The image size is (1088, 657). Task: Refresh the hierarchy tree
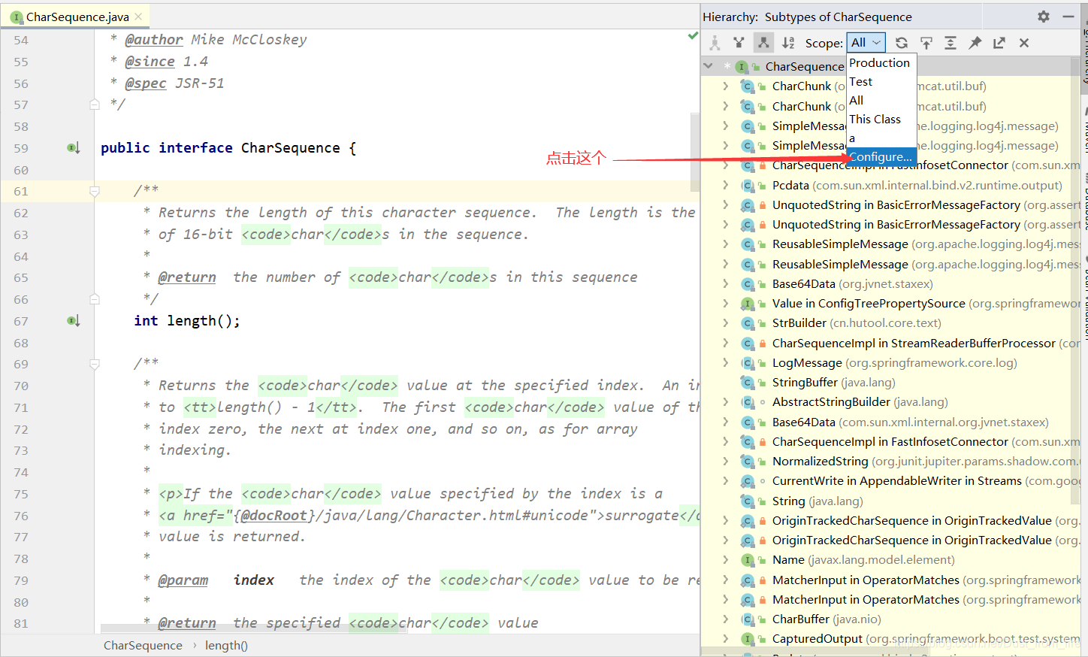[x=902, y=43]
